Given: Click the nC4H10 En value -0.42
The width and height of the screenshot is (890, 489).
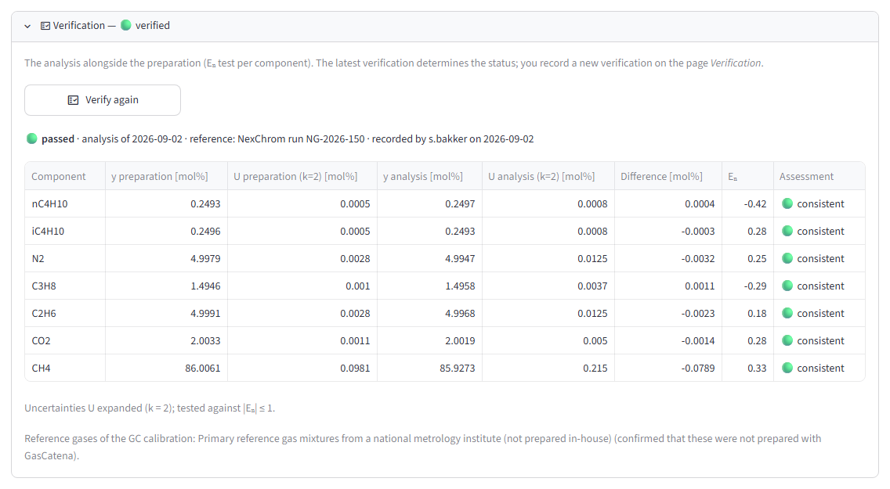Looking at the screenshot, I should point(755,204).
